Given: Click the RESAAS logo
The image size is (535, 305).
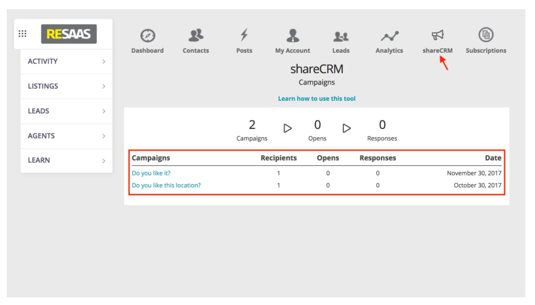Looking at the screenshot, I should [69, 34].
